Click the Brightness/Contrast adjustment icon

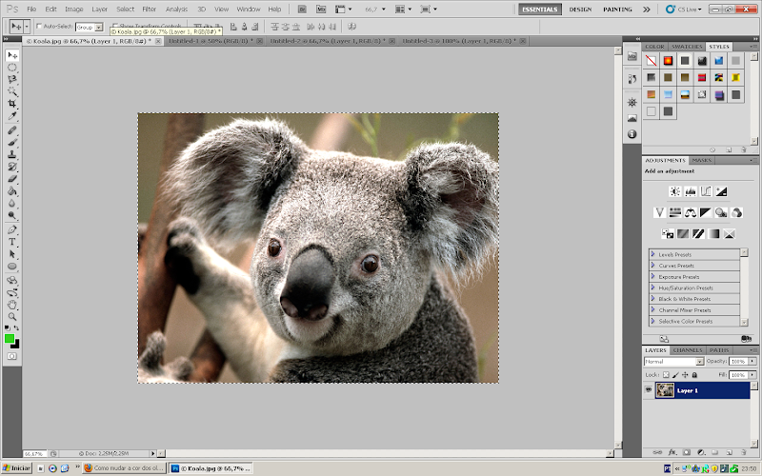point(675,191)
